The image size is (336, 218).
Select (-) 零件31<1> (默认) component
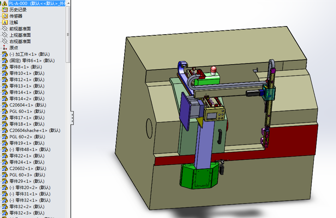pyautogui.click(x=30, y=194)
